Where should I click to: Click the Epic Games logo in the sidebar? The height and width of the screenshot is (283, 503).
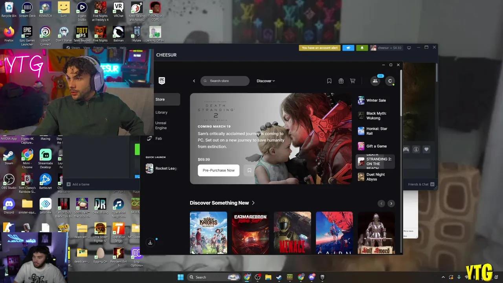tap(162, 81)
